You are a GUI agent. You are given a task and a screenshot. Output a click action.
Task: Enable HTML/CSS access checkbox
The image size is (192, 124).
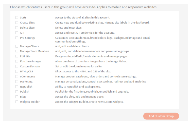pos(17,71)
